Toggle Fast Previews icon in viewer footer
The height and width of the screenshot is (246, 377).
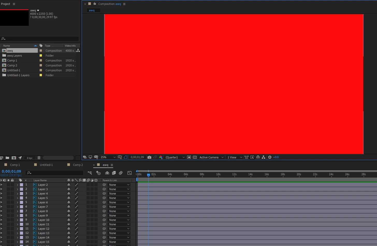click(x=252, y=157)
